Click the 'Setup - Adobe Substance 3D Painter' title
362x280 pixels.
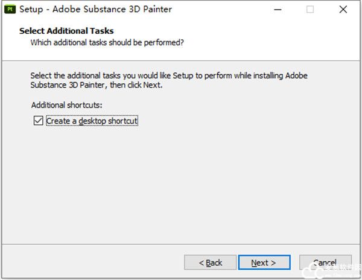coord(95,9)
